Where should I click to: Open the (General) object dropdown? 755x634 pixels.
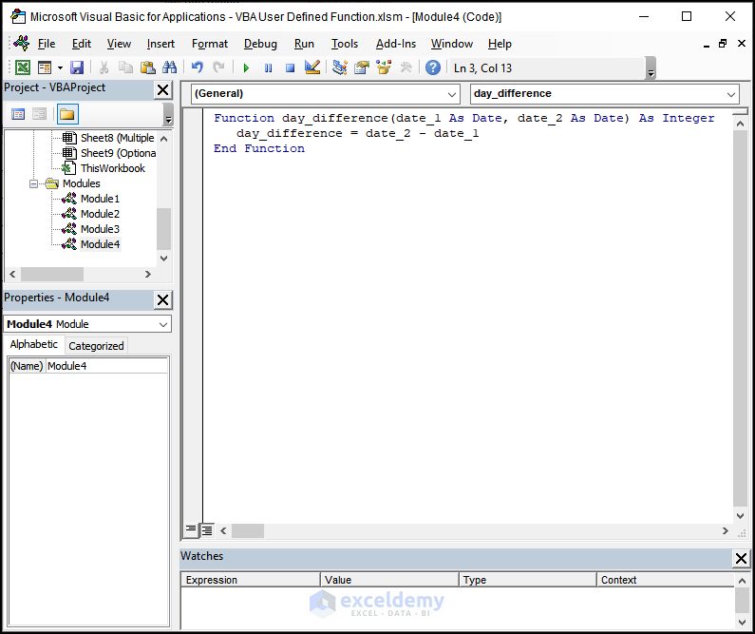pyautogui.click(x=452, y=94)
